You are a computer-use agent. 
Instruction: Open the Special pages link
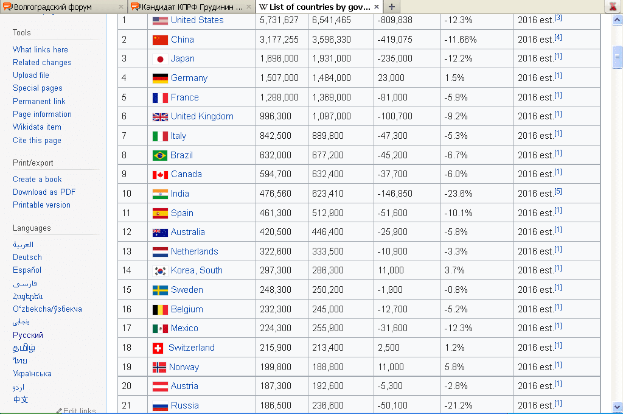pos(37,88)
